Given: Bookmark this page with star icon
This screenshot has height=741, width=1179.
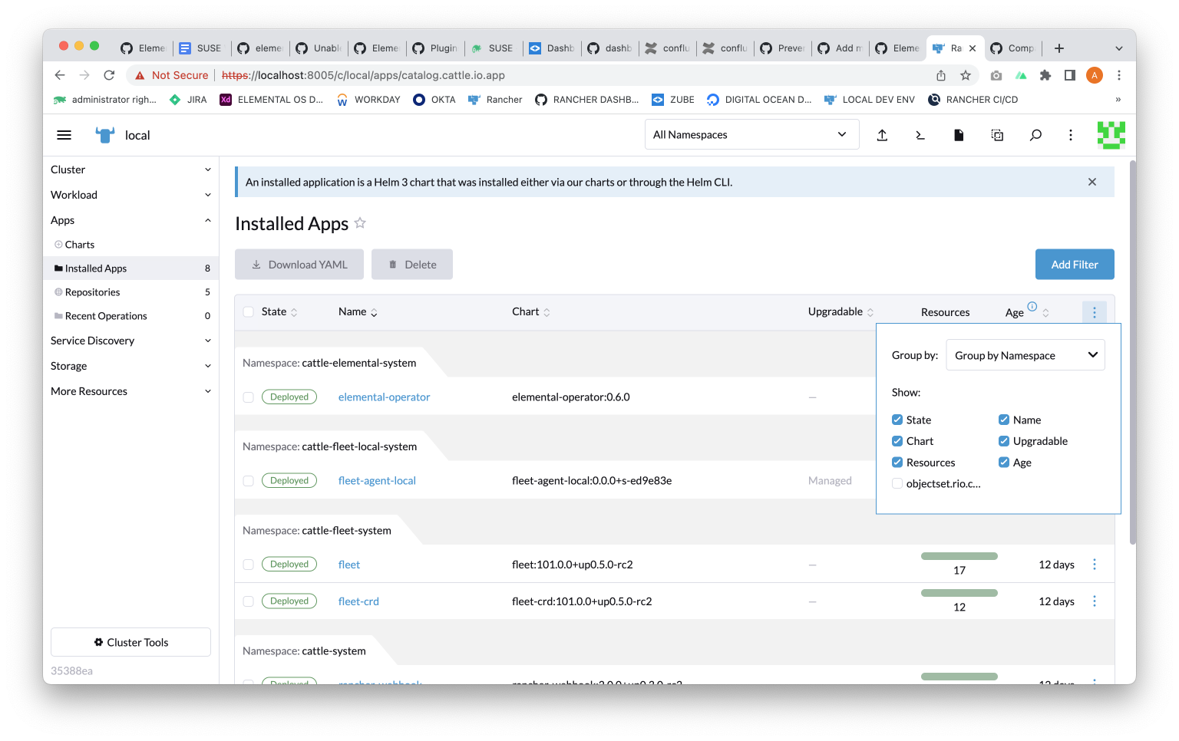Looking at the screenshot, I should click(966, 75).
